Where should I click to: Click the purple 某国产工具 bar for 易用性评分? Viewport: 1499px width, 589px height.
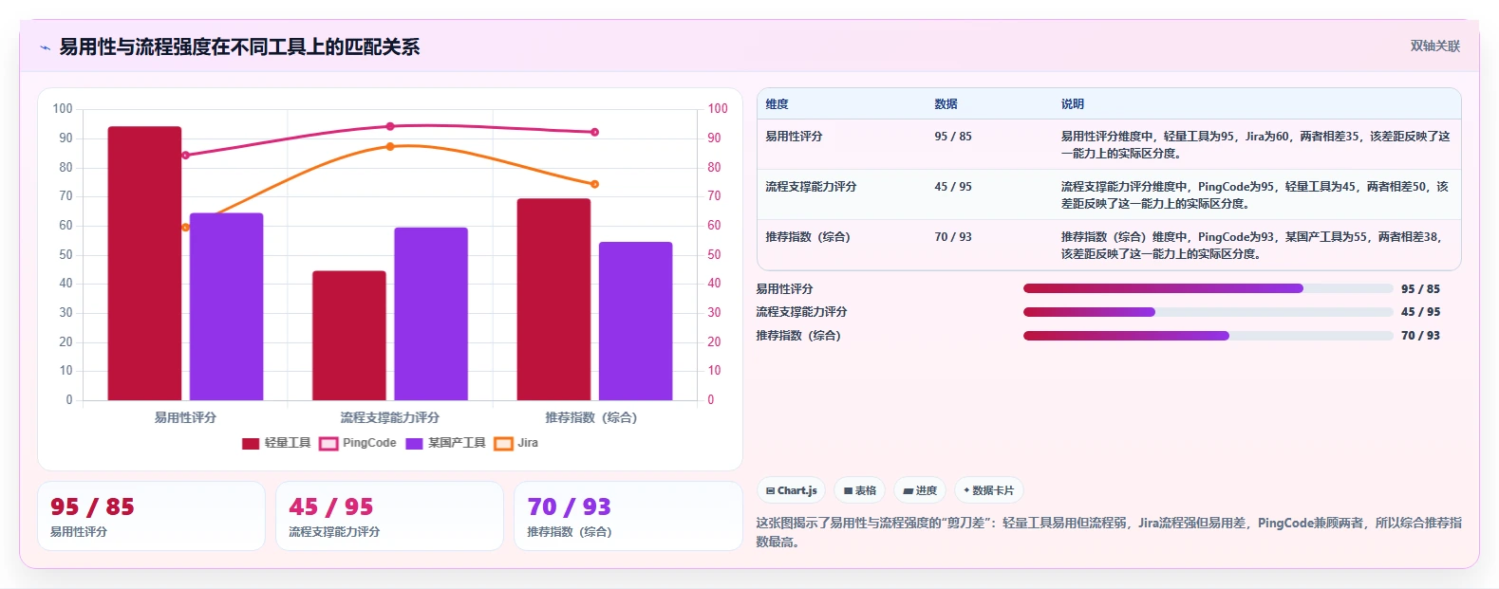coord(226,306)
